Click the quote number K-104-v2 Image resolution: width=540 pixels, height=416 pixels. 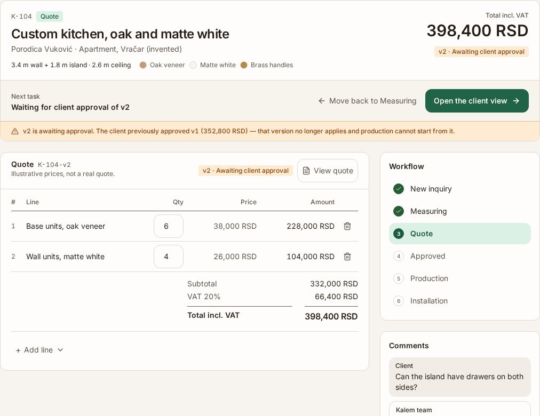(x=54, y=164)
